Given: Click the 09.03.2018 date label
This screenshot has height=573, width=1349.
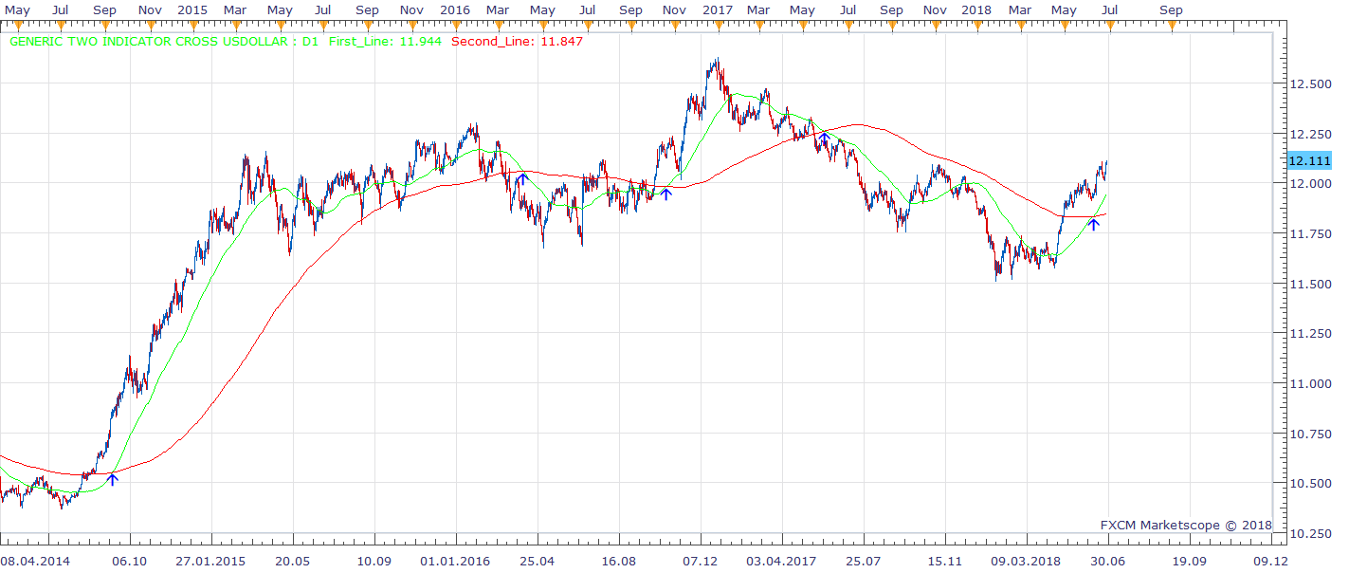Looking at the screenshot, I should coord(1026,562).
